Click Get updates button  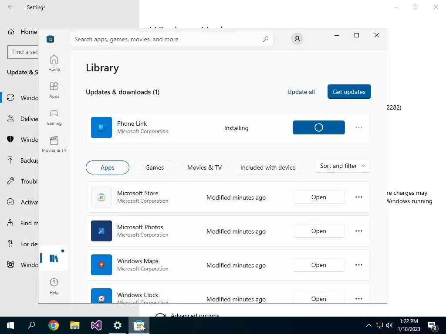(x=349, y=92)
